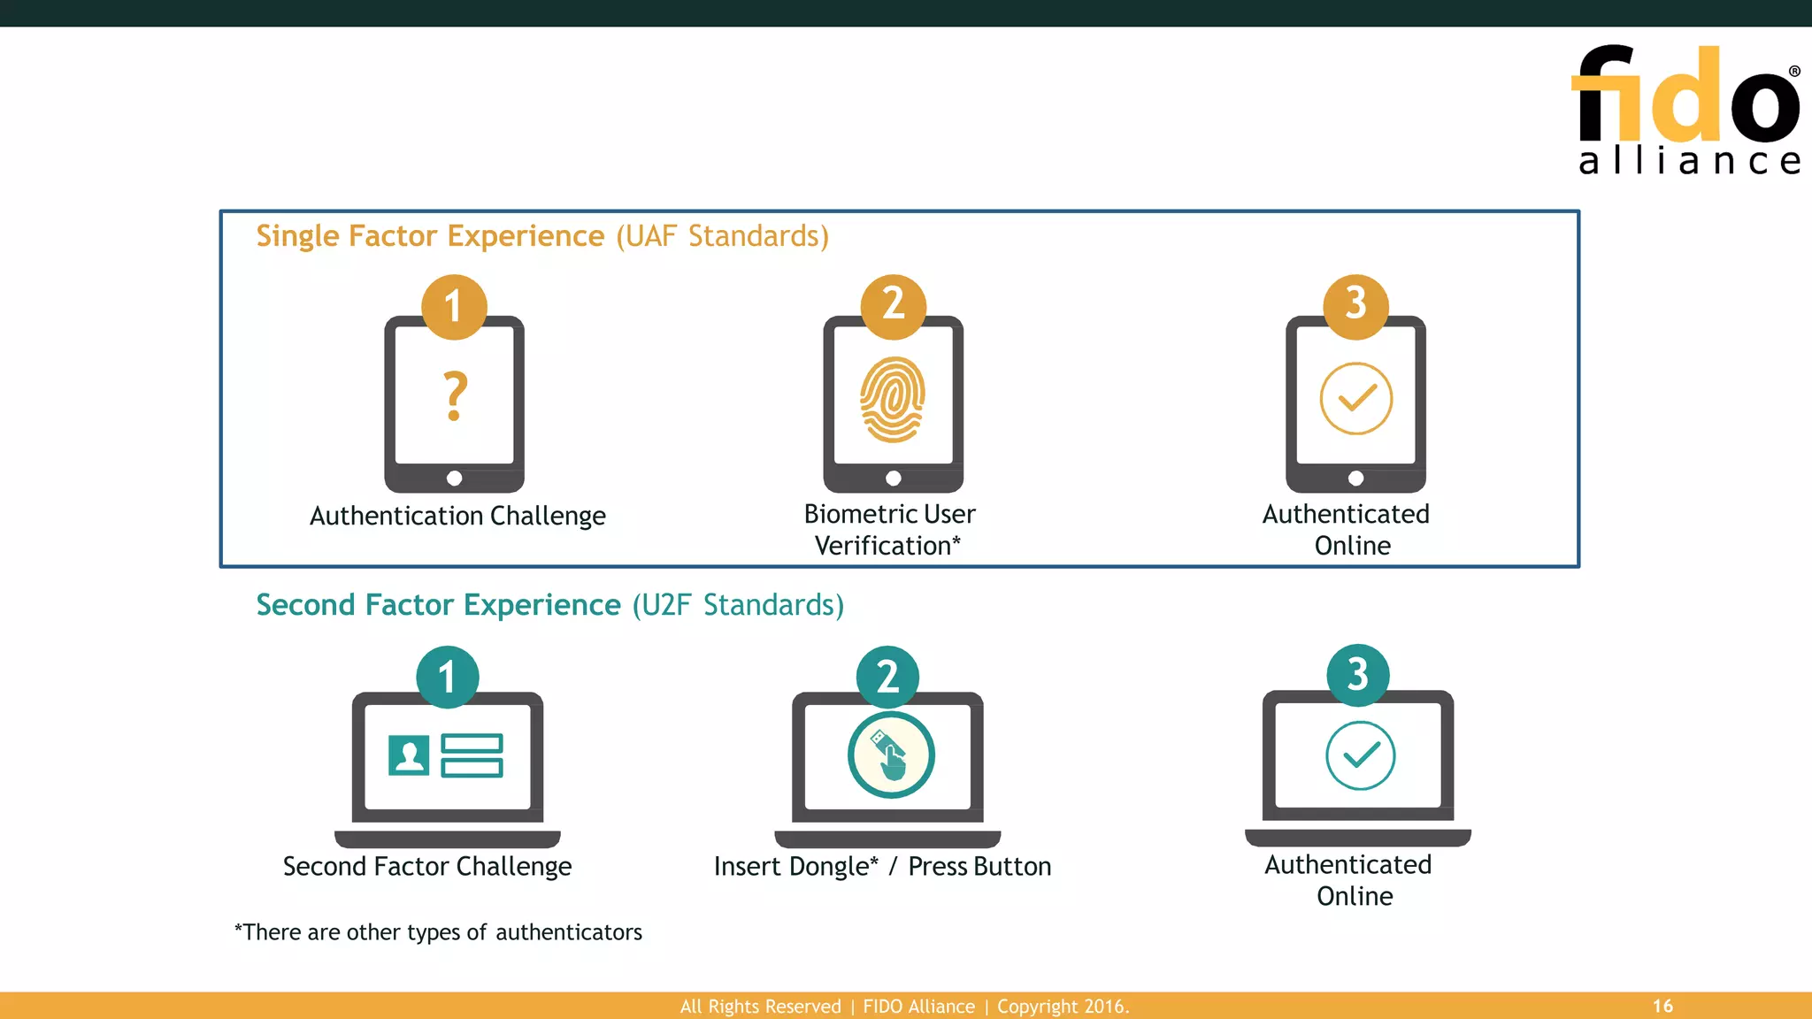This screenshot has width=1812, height=1019.
Task: Click orange step 2 number badge
Action: (893, 306)
